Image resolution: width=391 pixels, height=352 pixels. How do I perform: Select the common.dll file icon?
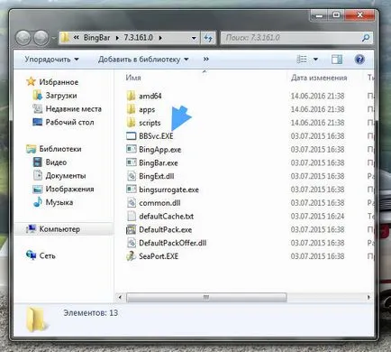pyautogui.click(x=132, y=202)
